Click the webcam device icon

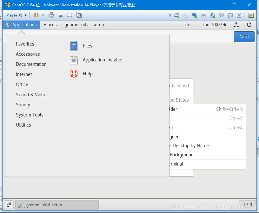point(239,15)
